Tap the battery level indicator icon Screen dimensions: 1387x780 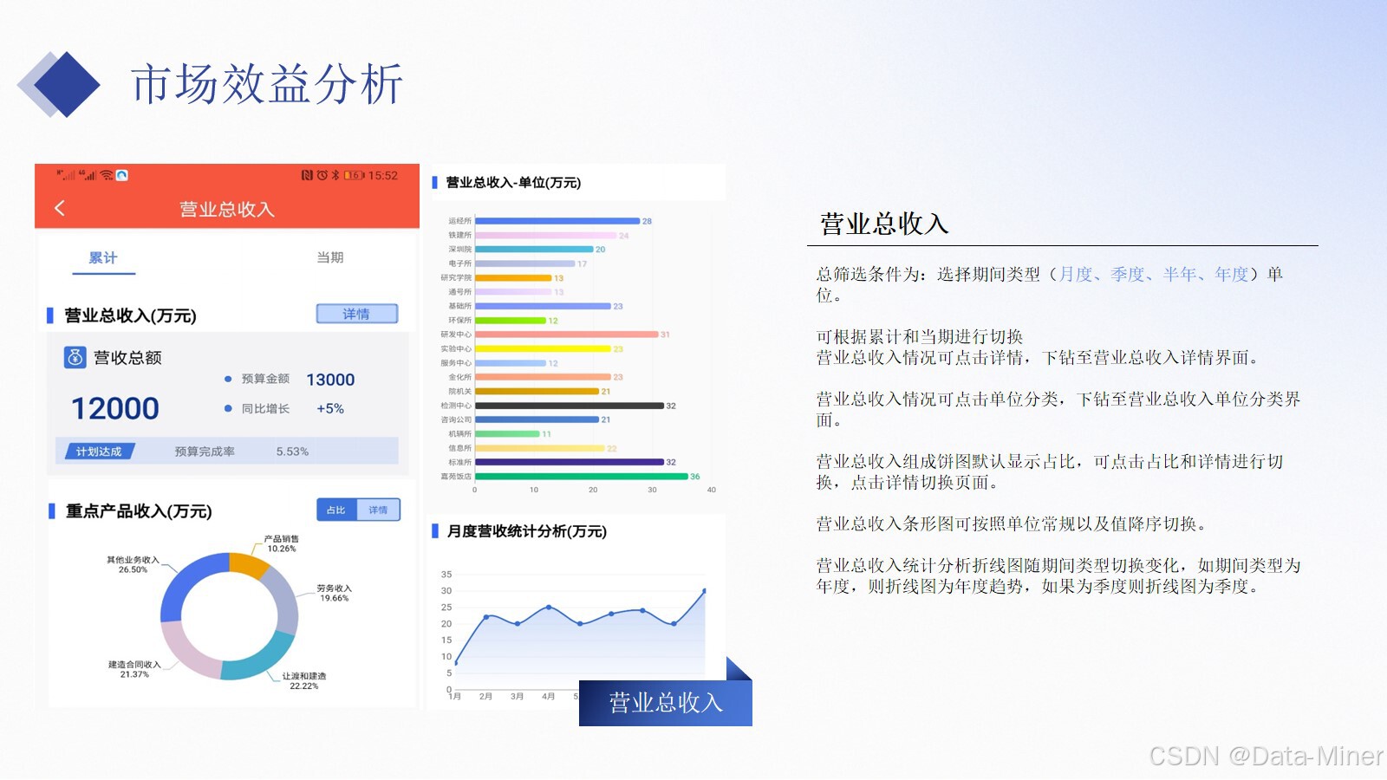(x=354, y=175)
